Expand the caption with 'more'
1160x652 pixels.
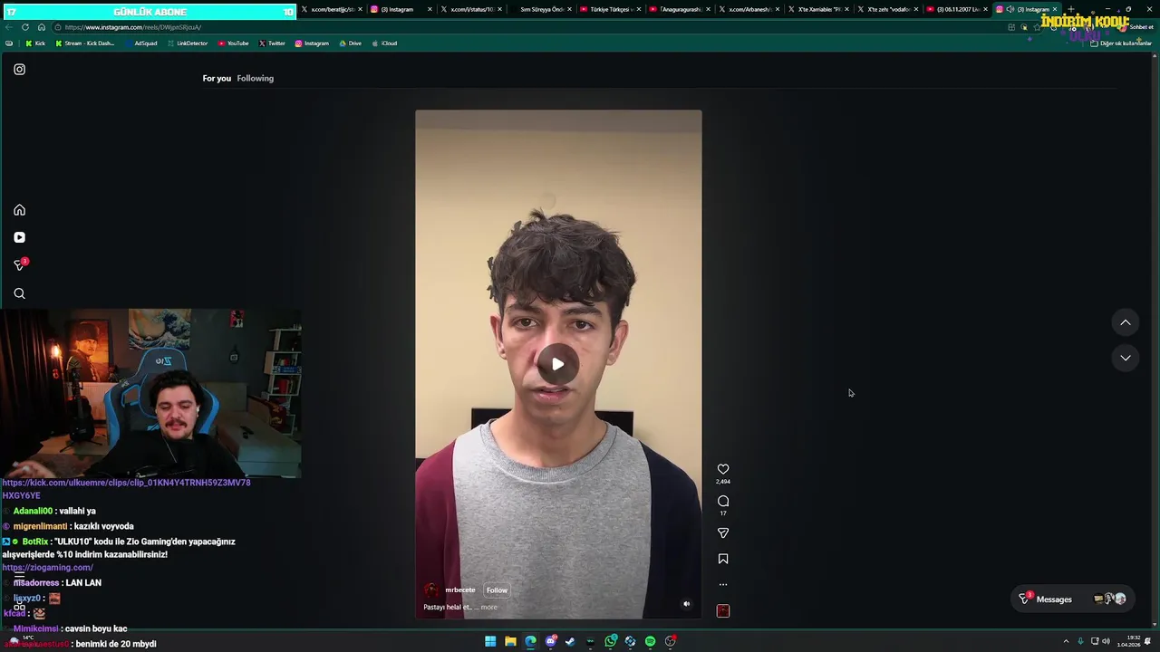point(488,607)
